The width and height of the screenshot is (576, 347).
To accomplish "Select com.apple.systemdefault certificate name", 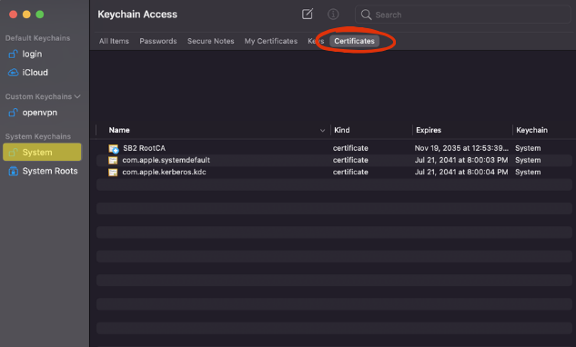I will (x=166, y=160).
